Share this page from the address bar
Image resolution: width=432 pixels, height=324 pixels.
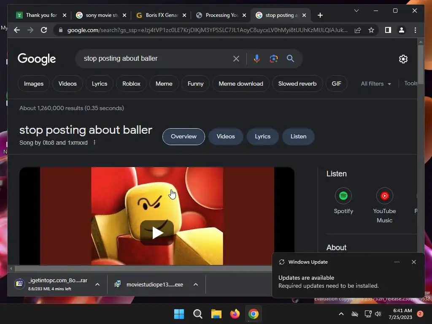pyautogui.click(x=358, y=30)
